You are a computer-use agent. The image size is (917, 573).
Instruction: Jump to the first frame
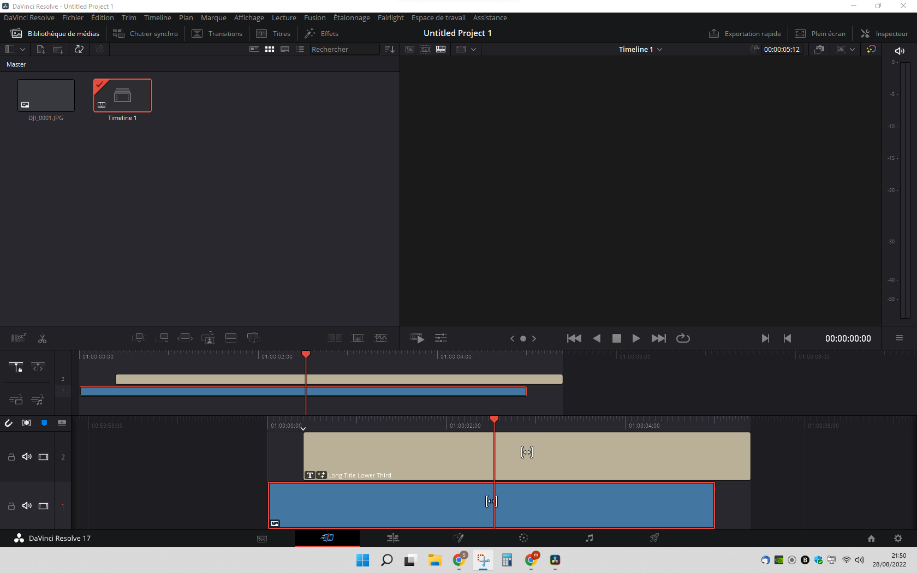coord(574,338)
